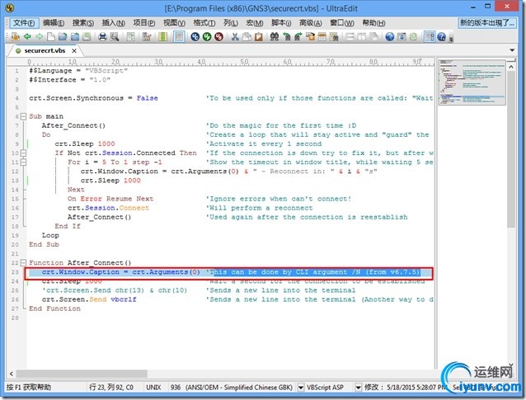Launch UltraFinder using the green UF icon

[x=207, y=36]
